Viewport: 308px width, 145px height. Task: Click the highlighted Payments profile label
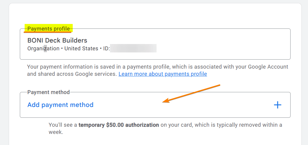(49, 29)
